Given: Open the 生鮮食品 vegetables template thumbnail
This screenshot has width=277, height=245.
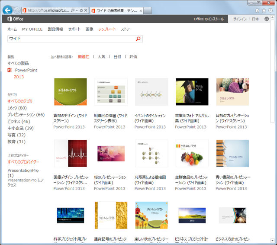Looking at the screenshot, I should pyautogui.click(x=192, y=153).
